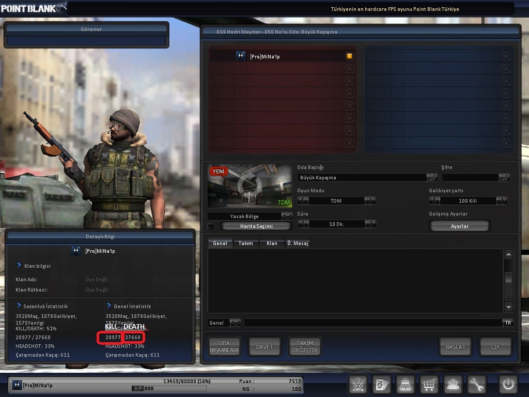This screenshot has width=529, height=397.
Task: Open the PB mission cards icon
Action: pos(381,385)
